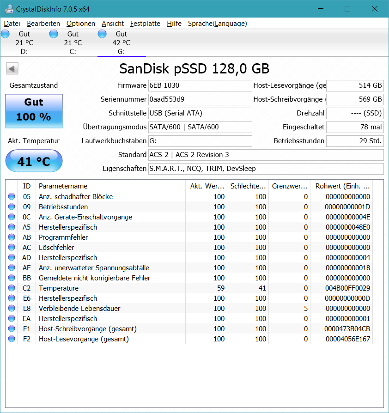Screen dimensions: 389x413
Task: Select the Gemeldete nicht korrigierbare Fehler row
Action: tap(189, 278)
